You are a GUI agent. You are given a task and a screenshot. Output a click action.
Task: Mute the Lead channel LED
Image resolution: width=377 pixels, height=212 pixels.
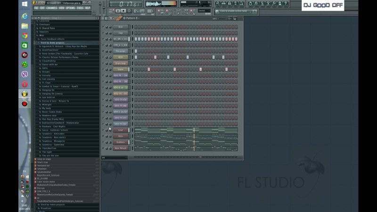(x=103, y=130)
